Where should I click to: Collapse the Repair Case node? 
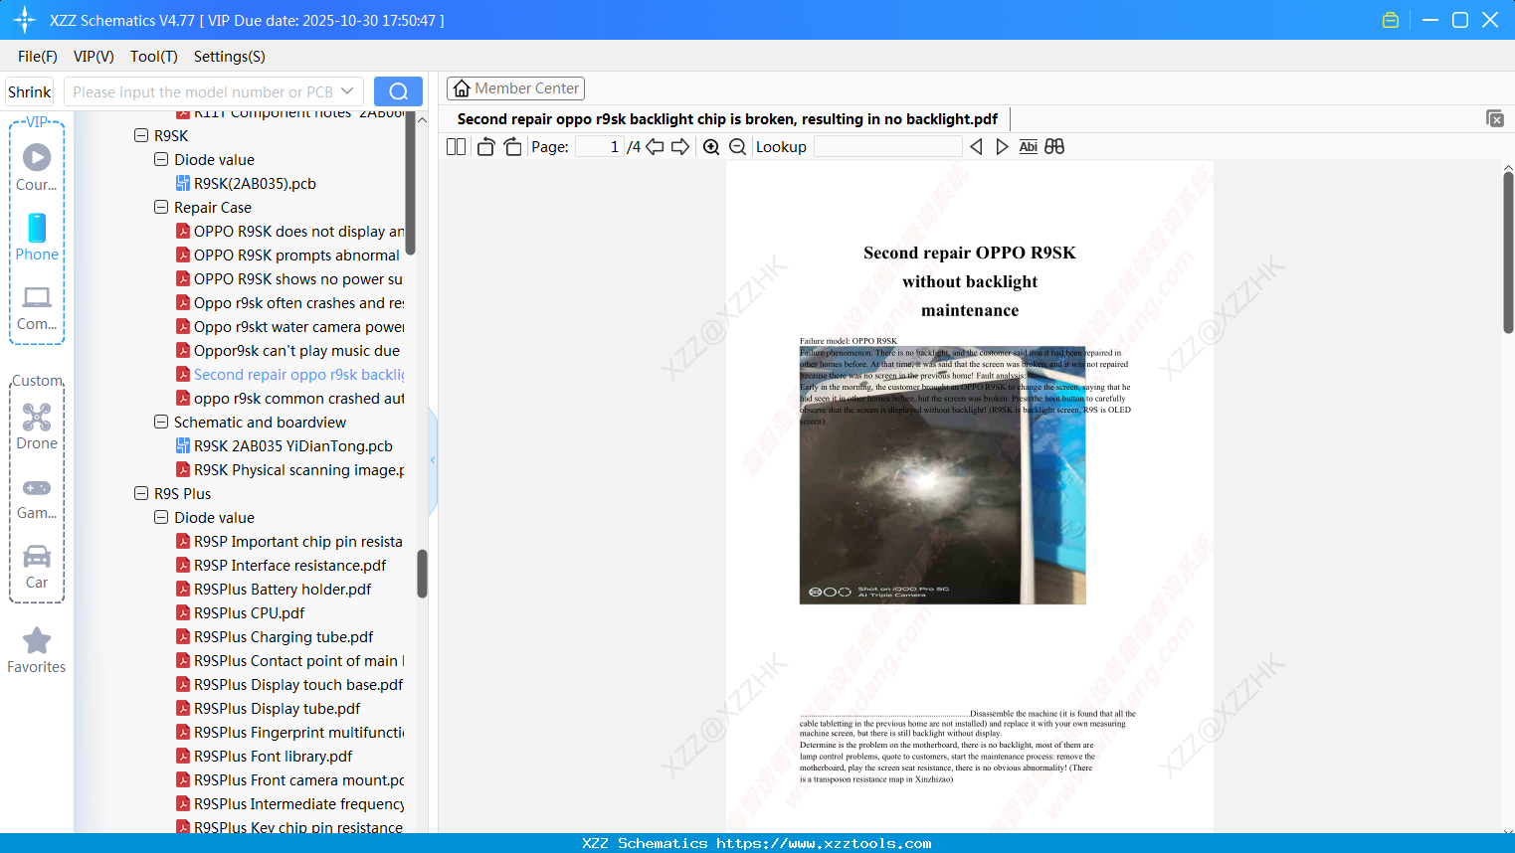(161, 207)
